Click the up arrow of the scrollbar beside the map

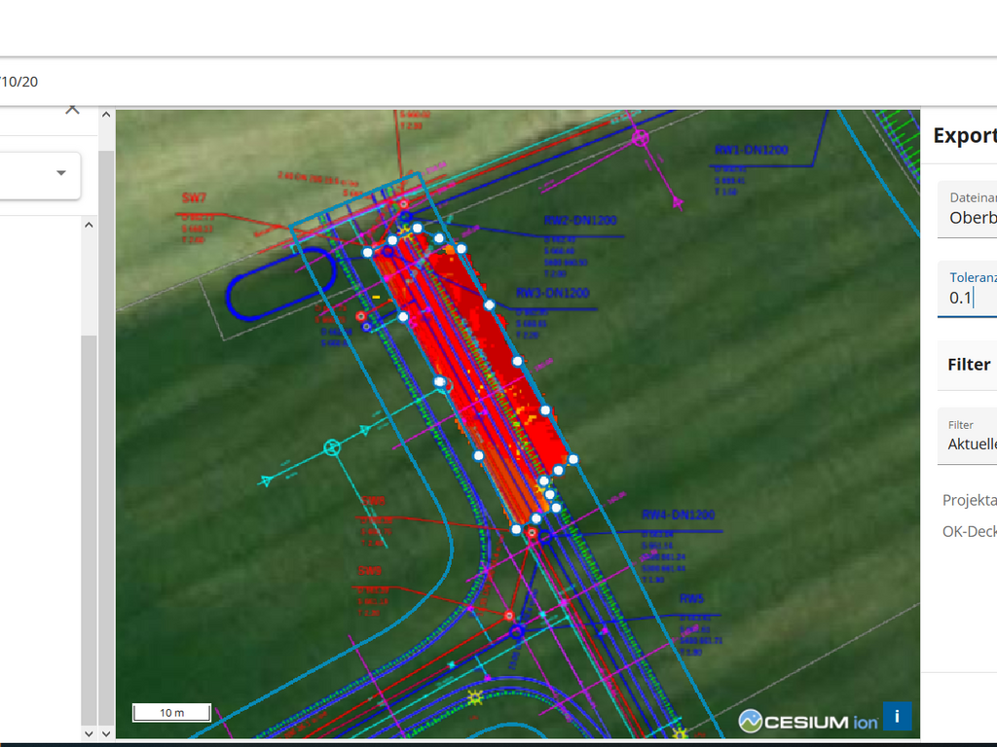tap(106, 115)
